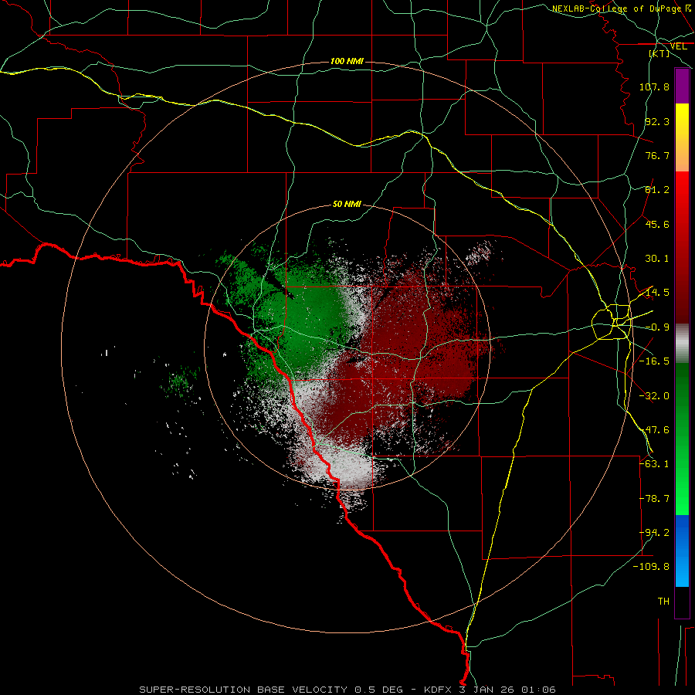Viewport: 695px width, 695px height.
Task: Click the -78.7 velocity scale value
Action: click(654, 499)
